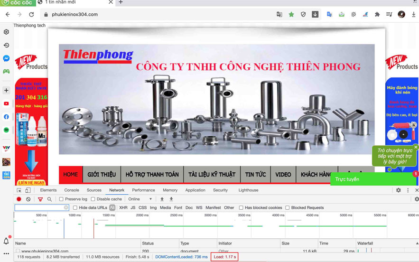Open the Lighthouse tab
419x262 pixels.
pos(249,190)
